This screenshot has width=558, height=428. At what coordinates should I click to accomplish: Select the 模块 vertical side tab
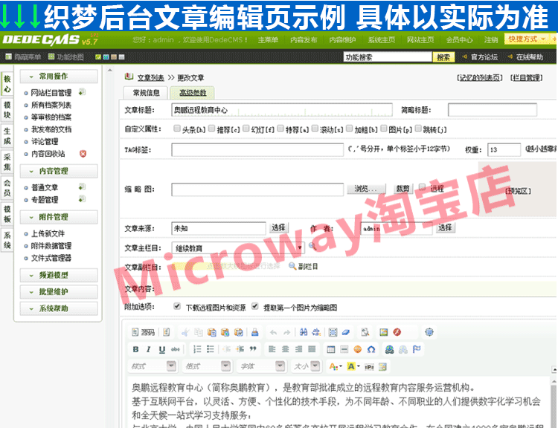[7, 110]
